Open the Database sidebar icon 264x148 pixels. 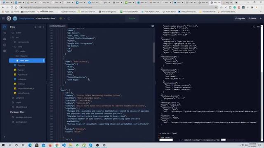pos(5,45)
